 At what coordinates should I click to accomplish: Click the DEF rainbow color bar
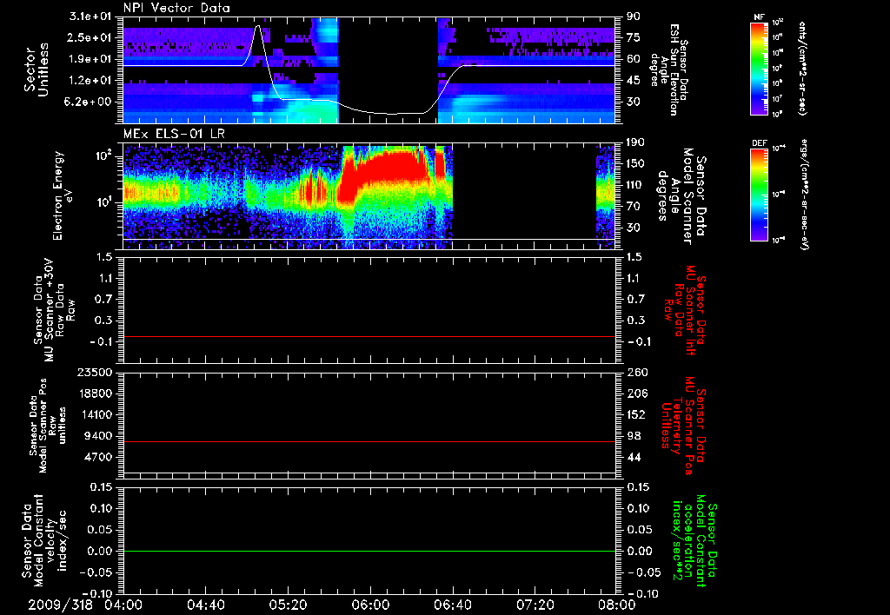[760, 194]
